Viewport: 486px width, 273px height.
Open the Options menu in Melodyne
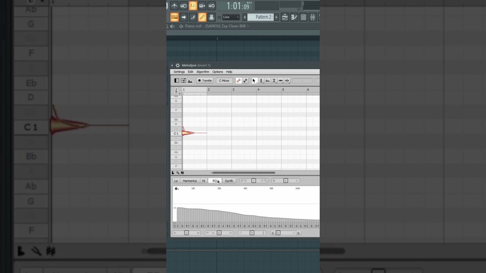click(x=218, y=72)
